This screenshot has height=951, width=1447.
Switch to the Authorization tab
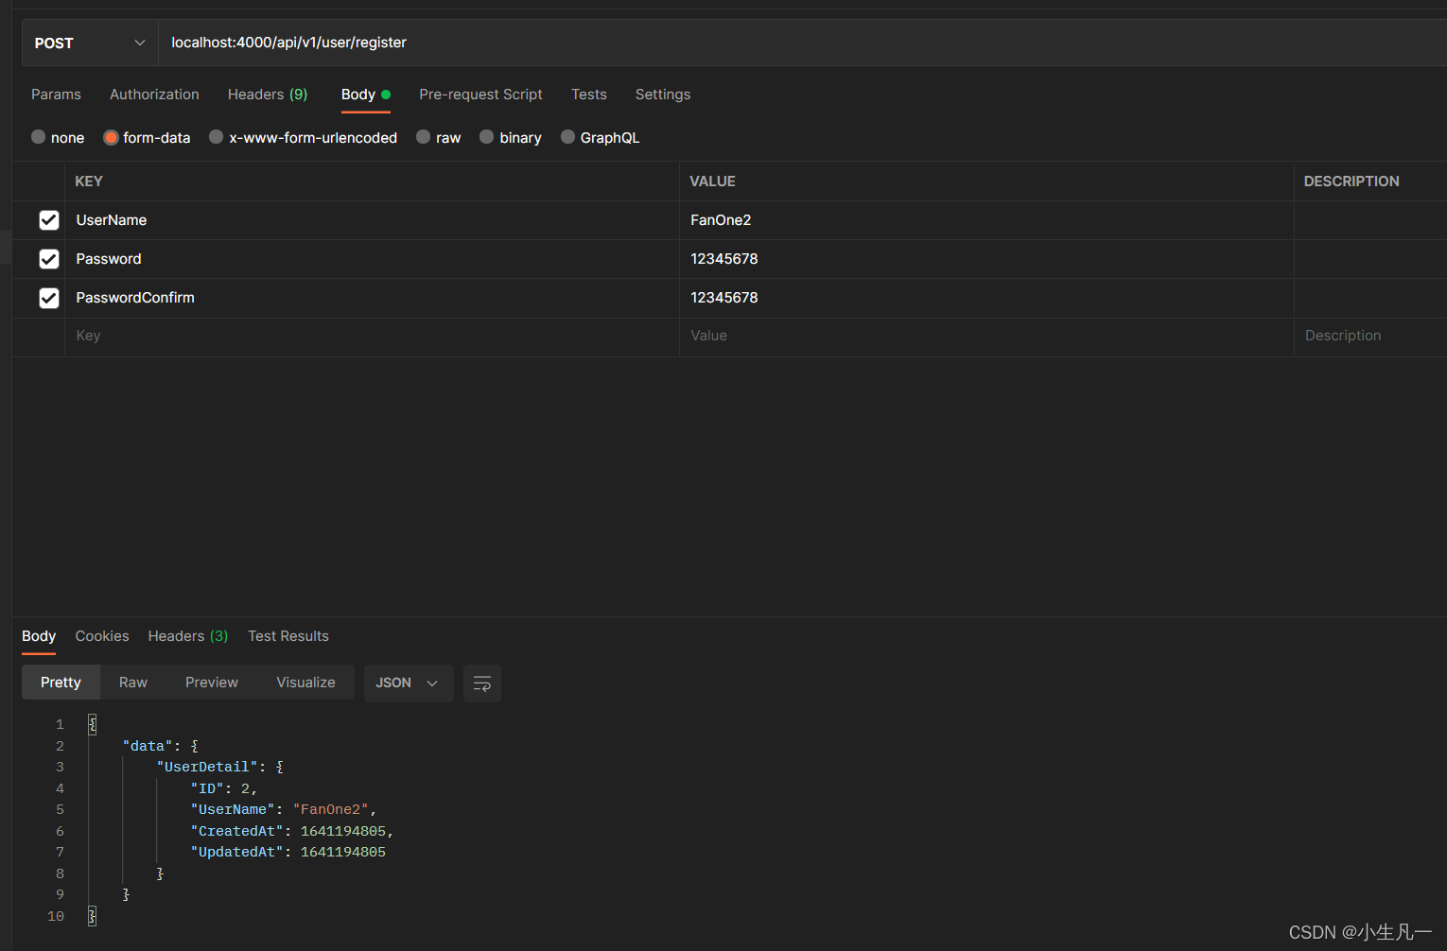pyautogui.click(x=154, y=95)
